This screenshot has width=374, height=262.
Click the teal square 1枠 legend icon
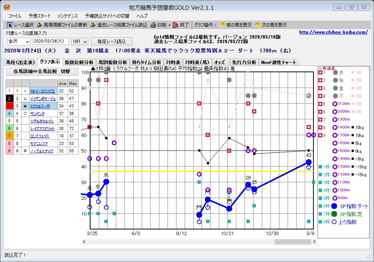pyautogui.click(x=321, y=167)
